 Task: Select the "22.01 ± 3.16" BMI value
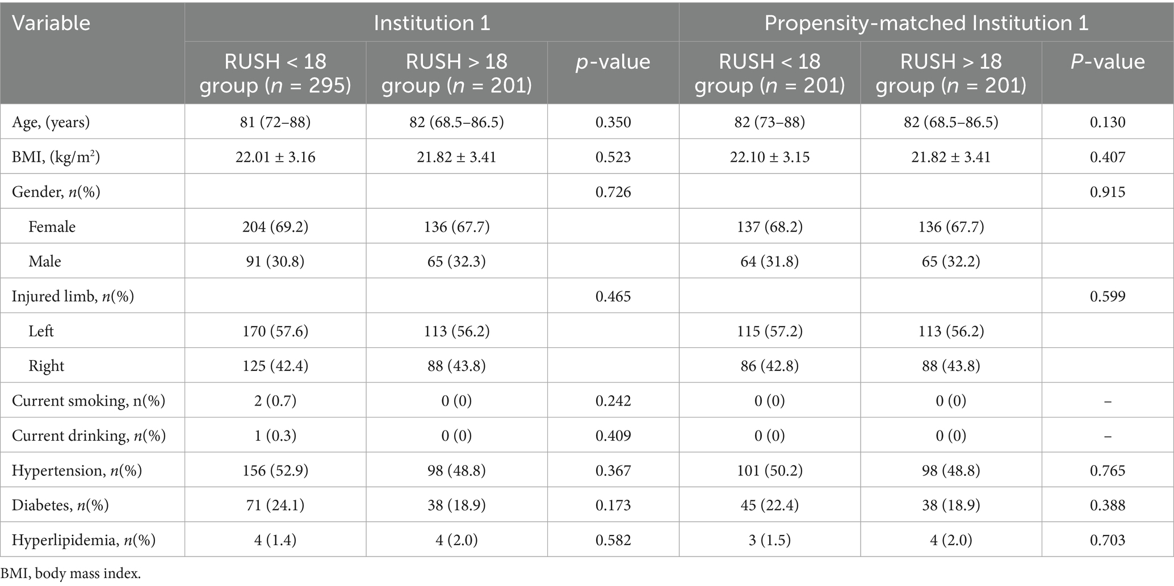point(275,157)
